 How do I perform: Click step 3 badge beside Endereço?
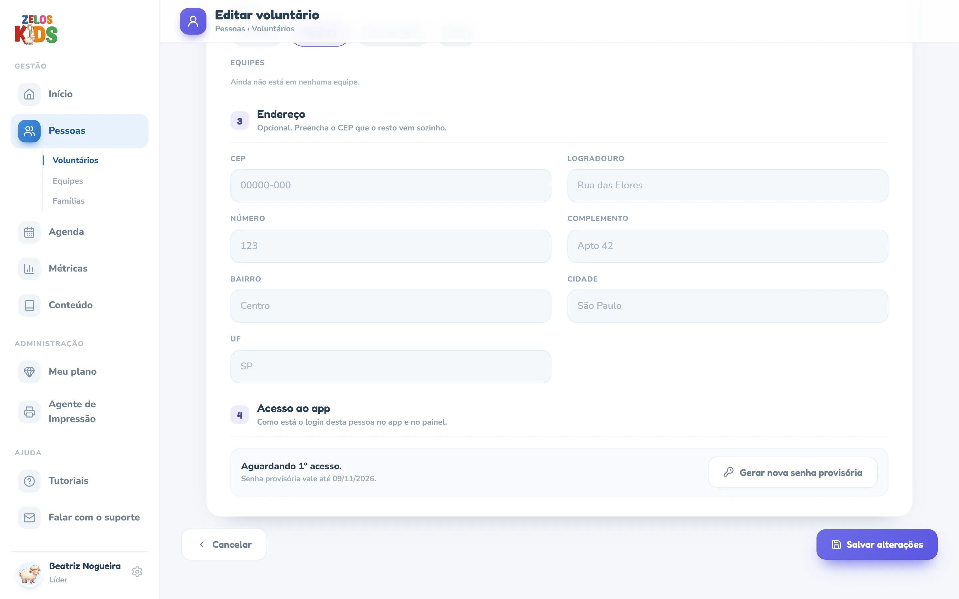(x=240, y=121)
